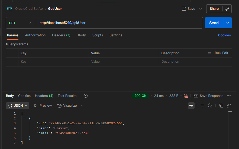Screen dimensions: 239x149
Task: Change the JSON response format dropdown
Action: coord(18,106)
